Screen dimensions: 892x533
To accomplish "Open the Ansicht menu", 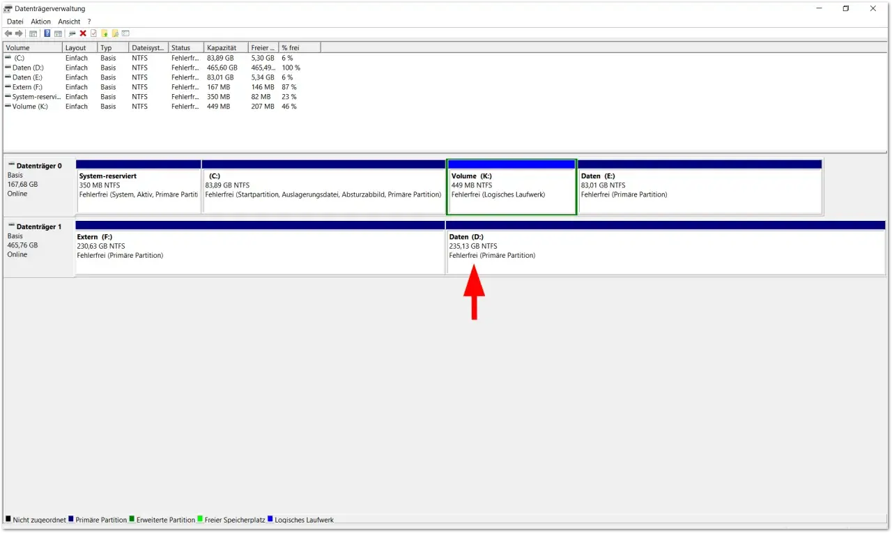I will (69, 22).
